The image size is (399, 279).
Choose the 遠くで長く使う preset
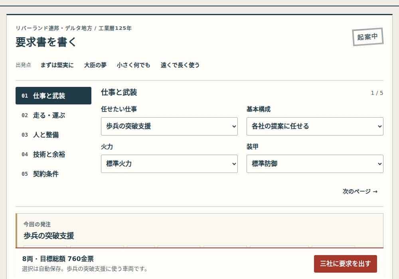click(x=180, y=65)
